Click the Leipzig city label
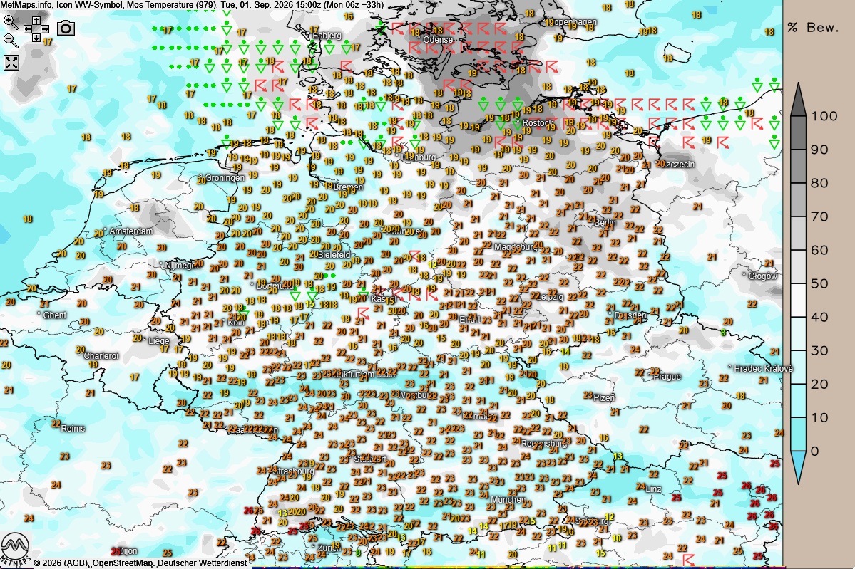855x569 pixels. pyautogui.click(x=550, y=297)
